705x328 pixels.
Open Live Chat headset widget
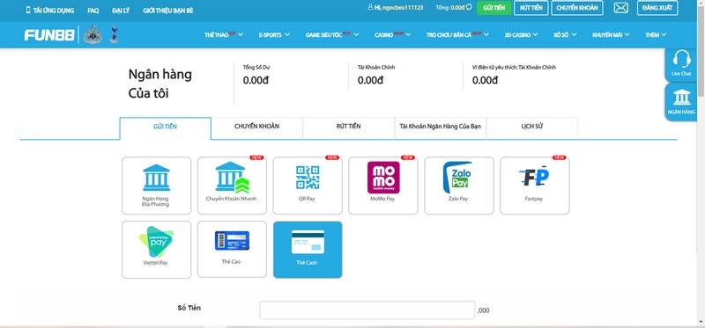[x=681, y=63]
